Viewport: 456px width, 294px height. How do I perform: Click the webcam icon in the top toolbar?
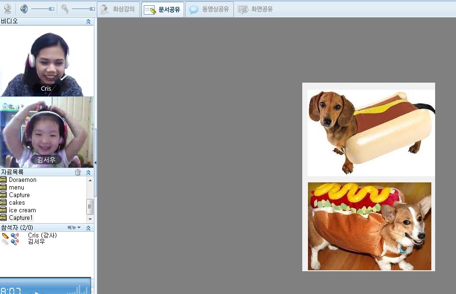[x=8, y=9]
